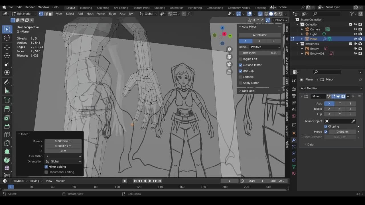The image size is (365, 205).
Task: Expand the references collection in the outliner
Action: click(x=297, y=44)
